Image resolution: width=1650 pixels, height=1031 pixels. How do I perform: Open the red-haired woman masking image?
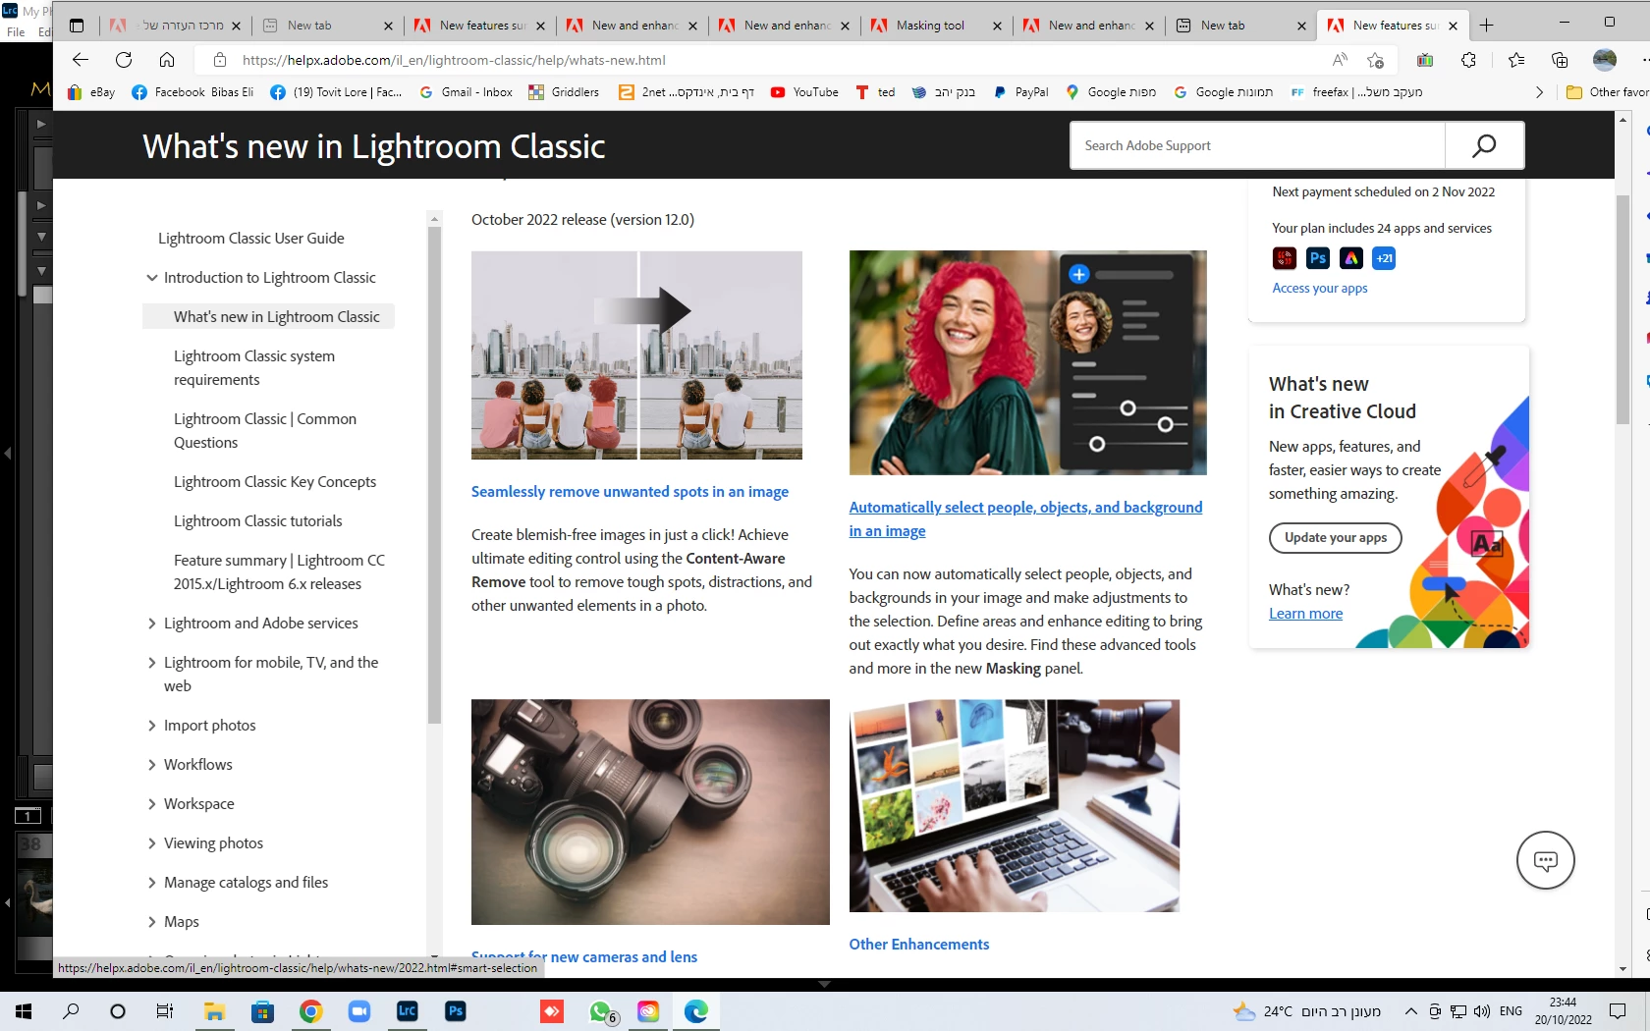1027,363
